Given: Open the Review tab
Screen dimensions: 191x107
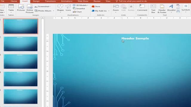Looking at the screenshot, I should tap(97, 1).
